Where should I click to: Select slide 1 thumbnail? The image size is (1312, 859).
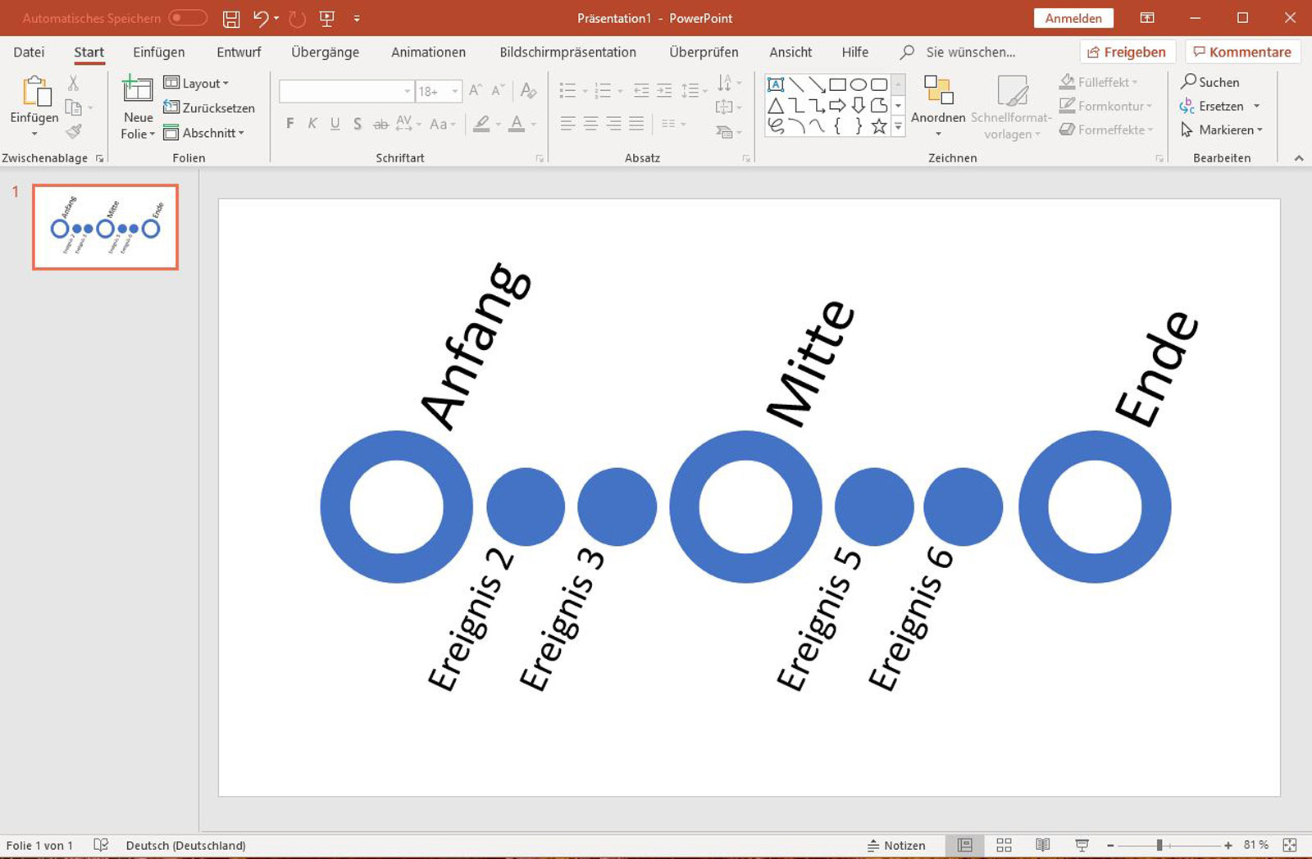(x=105, y=227)
